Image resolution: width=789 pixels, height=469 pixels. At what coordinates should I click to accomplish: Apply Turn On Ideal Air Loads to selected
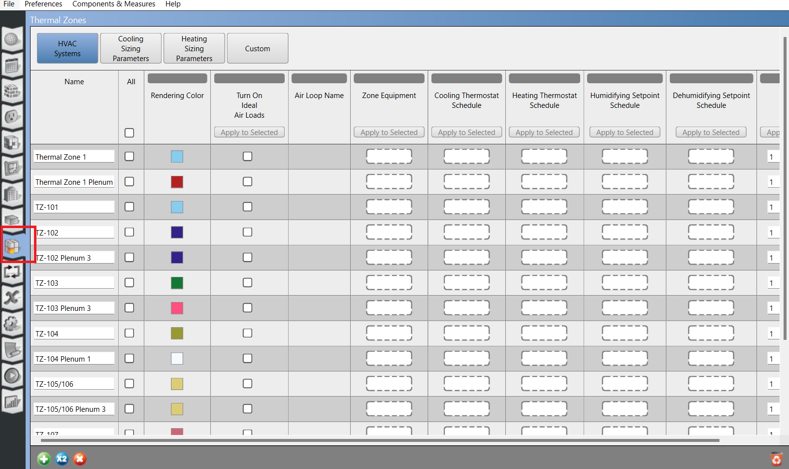tap(249, 132)
